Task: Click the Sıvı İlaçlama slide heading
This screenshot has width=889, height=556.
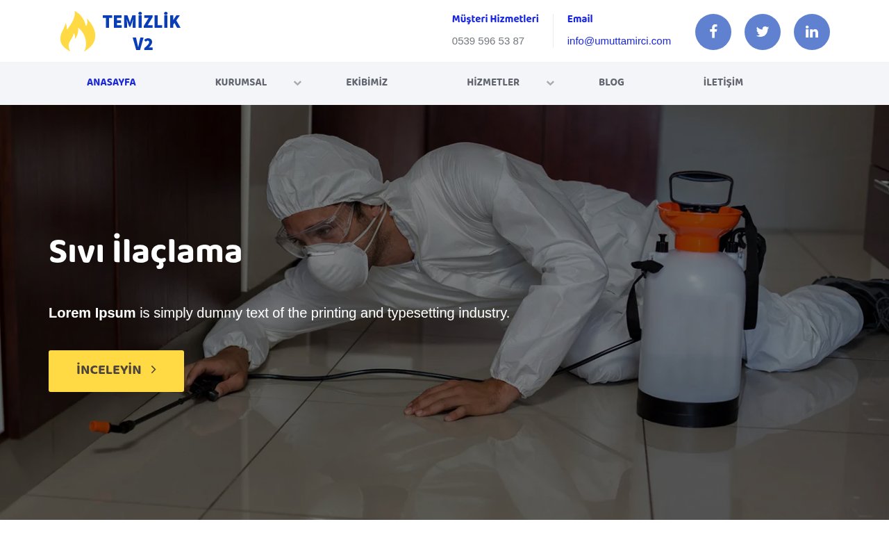Action: click(145, 251)
